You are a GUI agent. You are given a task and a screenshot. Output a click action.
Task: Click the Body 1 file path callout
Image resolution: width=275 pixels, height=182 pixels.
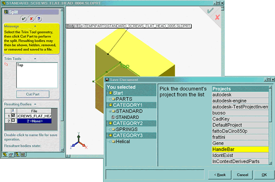tap(128, 26)
